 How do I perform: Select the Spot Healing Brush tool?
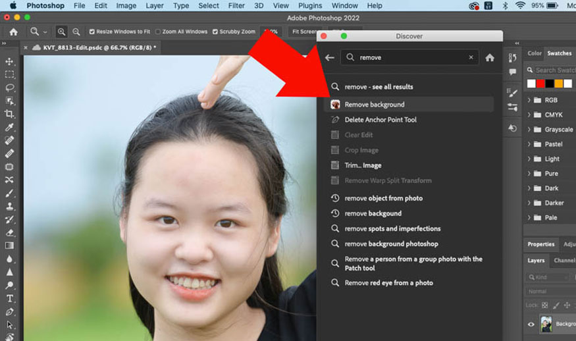(x=10, y=140)
